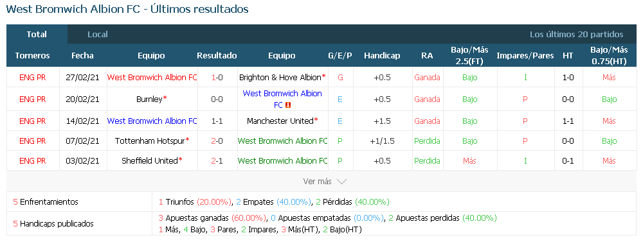Screen dimensions: 643x240
Task: Click the Resultado column header
Action: click(x=217, y=56)
